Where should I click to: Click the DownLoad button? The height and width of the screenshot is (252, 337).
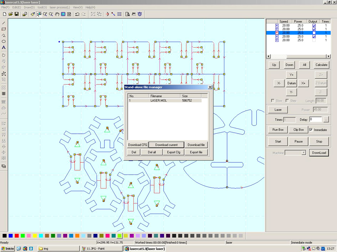319,153
